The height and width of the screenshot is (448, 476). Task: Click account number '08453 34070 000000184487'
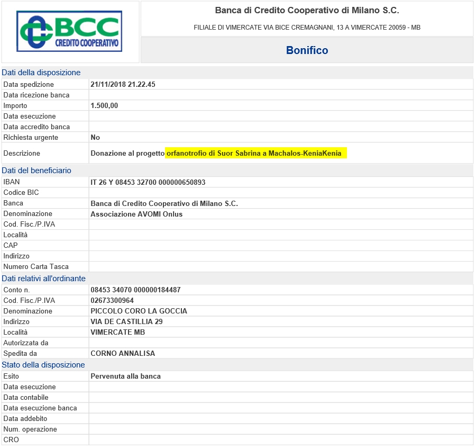click(135, 290)
